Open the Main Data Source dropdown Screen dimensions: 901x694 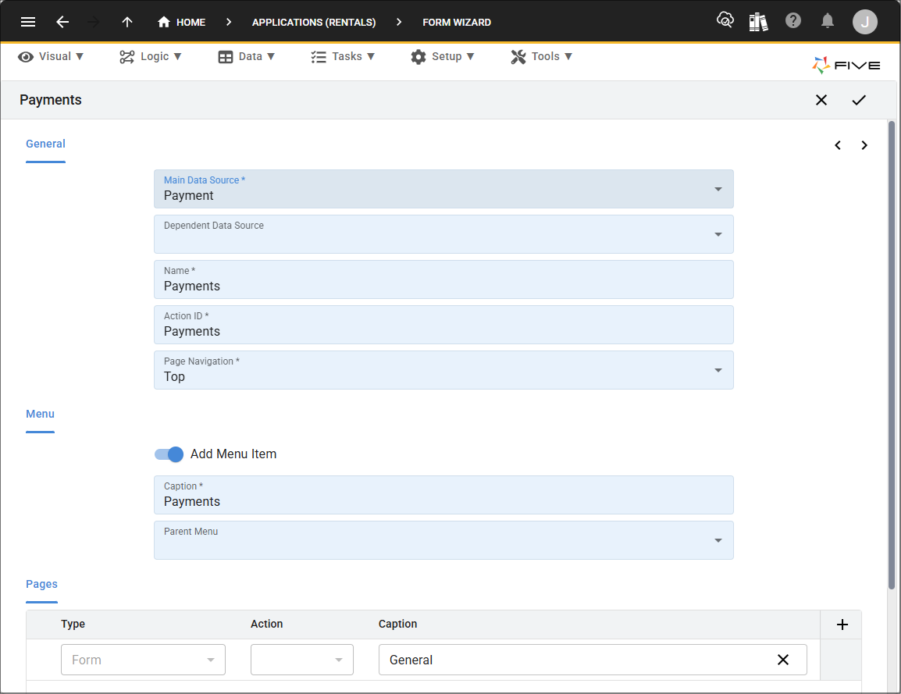pyautogui.click(x=443, y=189)
